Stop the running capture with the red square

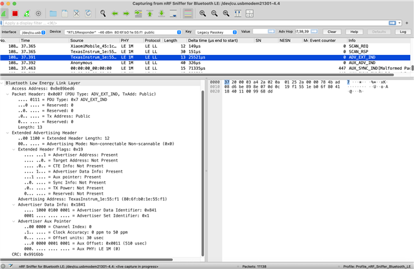pyautogui.click(x=15, y=13)
